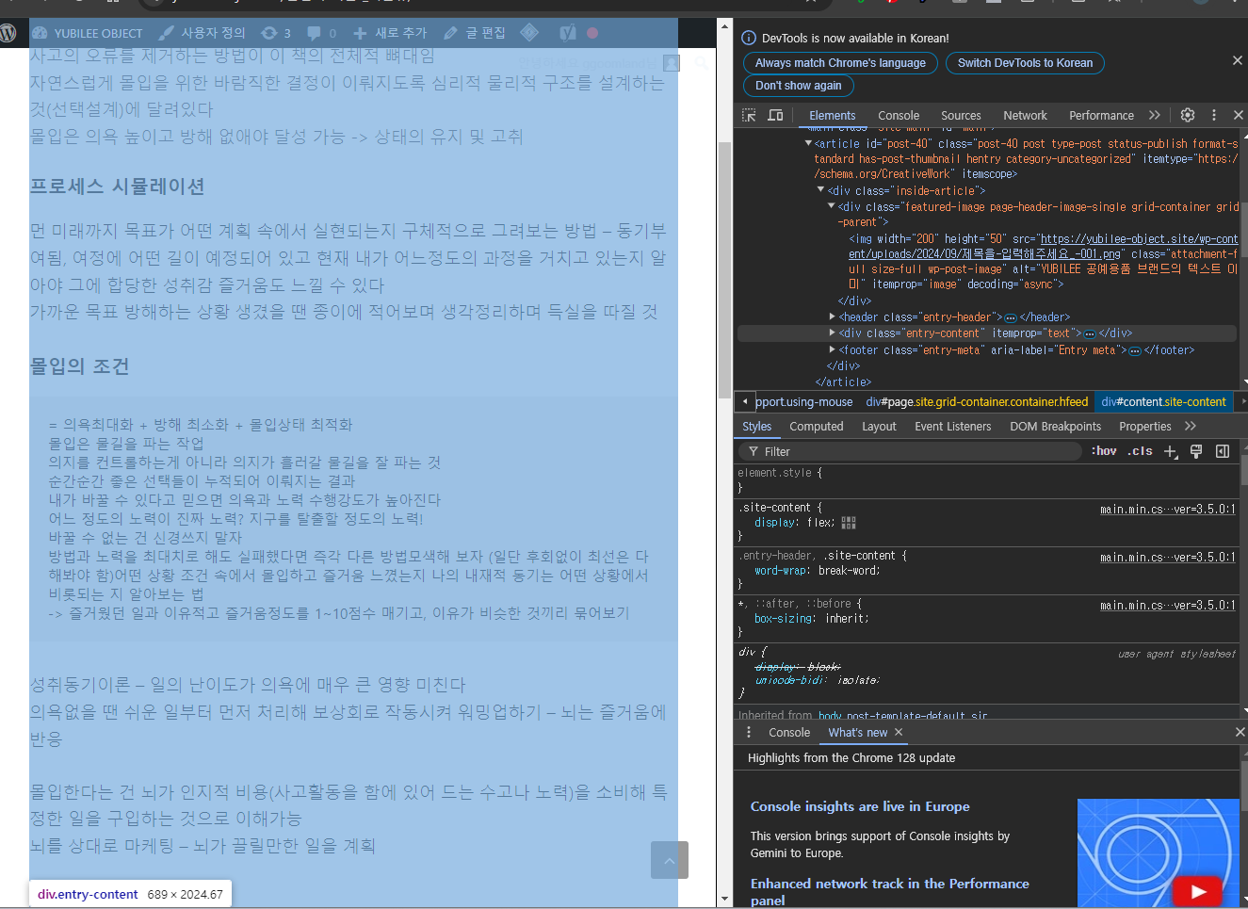Open main.min.css link for .entry-header rule
Image resolution: width=1248 pixels, height=909 pixels.
coord(1167,557)
